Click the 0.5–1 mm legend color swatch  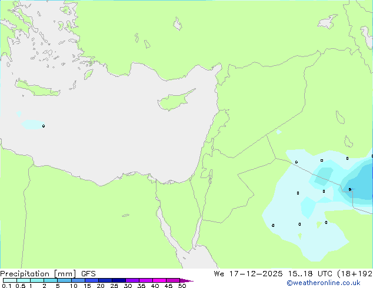[x=24, y=280]
